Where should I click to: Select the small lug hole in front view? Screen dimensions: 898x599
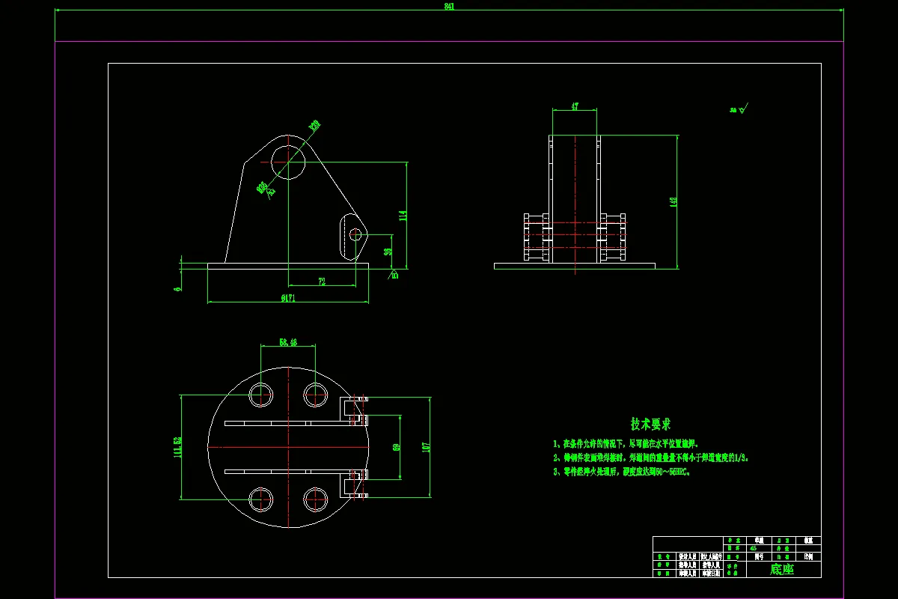coord(355,234)
